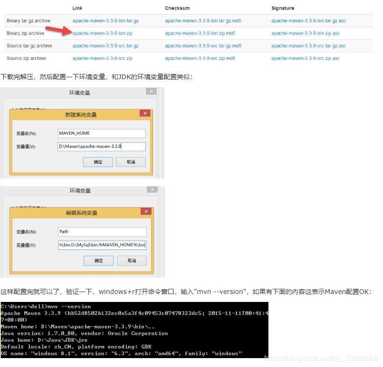The height and width of the screenshot is (367, 383).
Task: Open apache-maven-3.3.9-bin.zip.md5 checksum link
Action: click(200, 33)
